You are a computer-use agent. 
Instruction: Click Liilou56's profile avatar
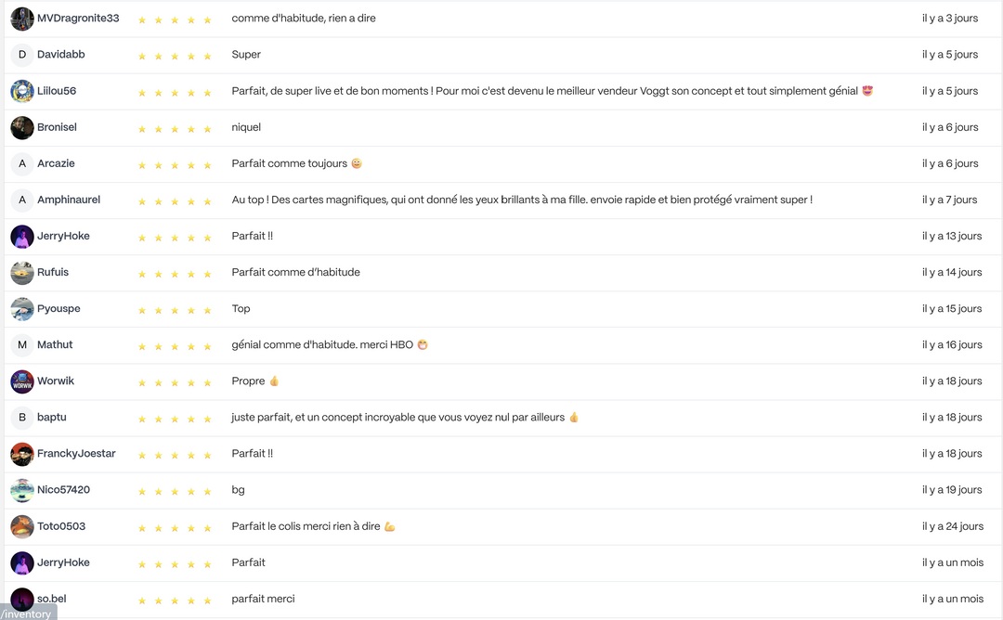(22, 91)
